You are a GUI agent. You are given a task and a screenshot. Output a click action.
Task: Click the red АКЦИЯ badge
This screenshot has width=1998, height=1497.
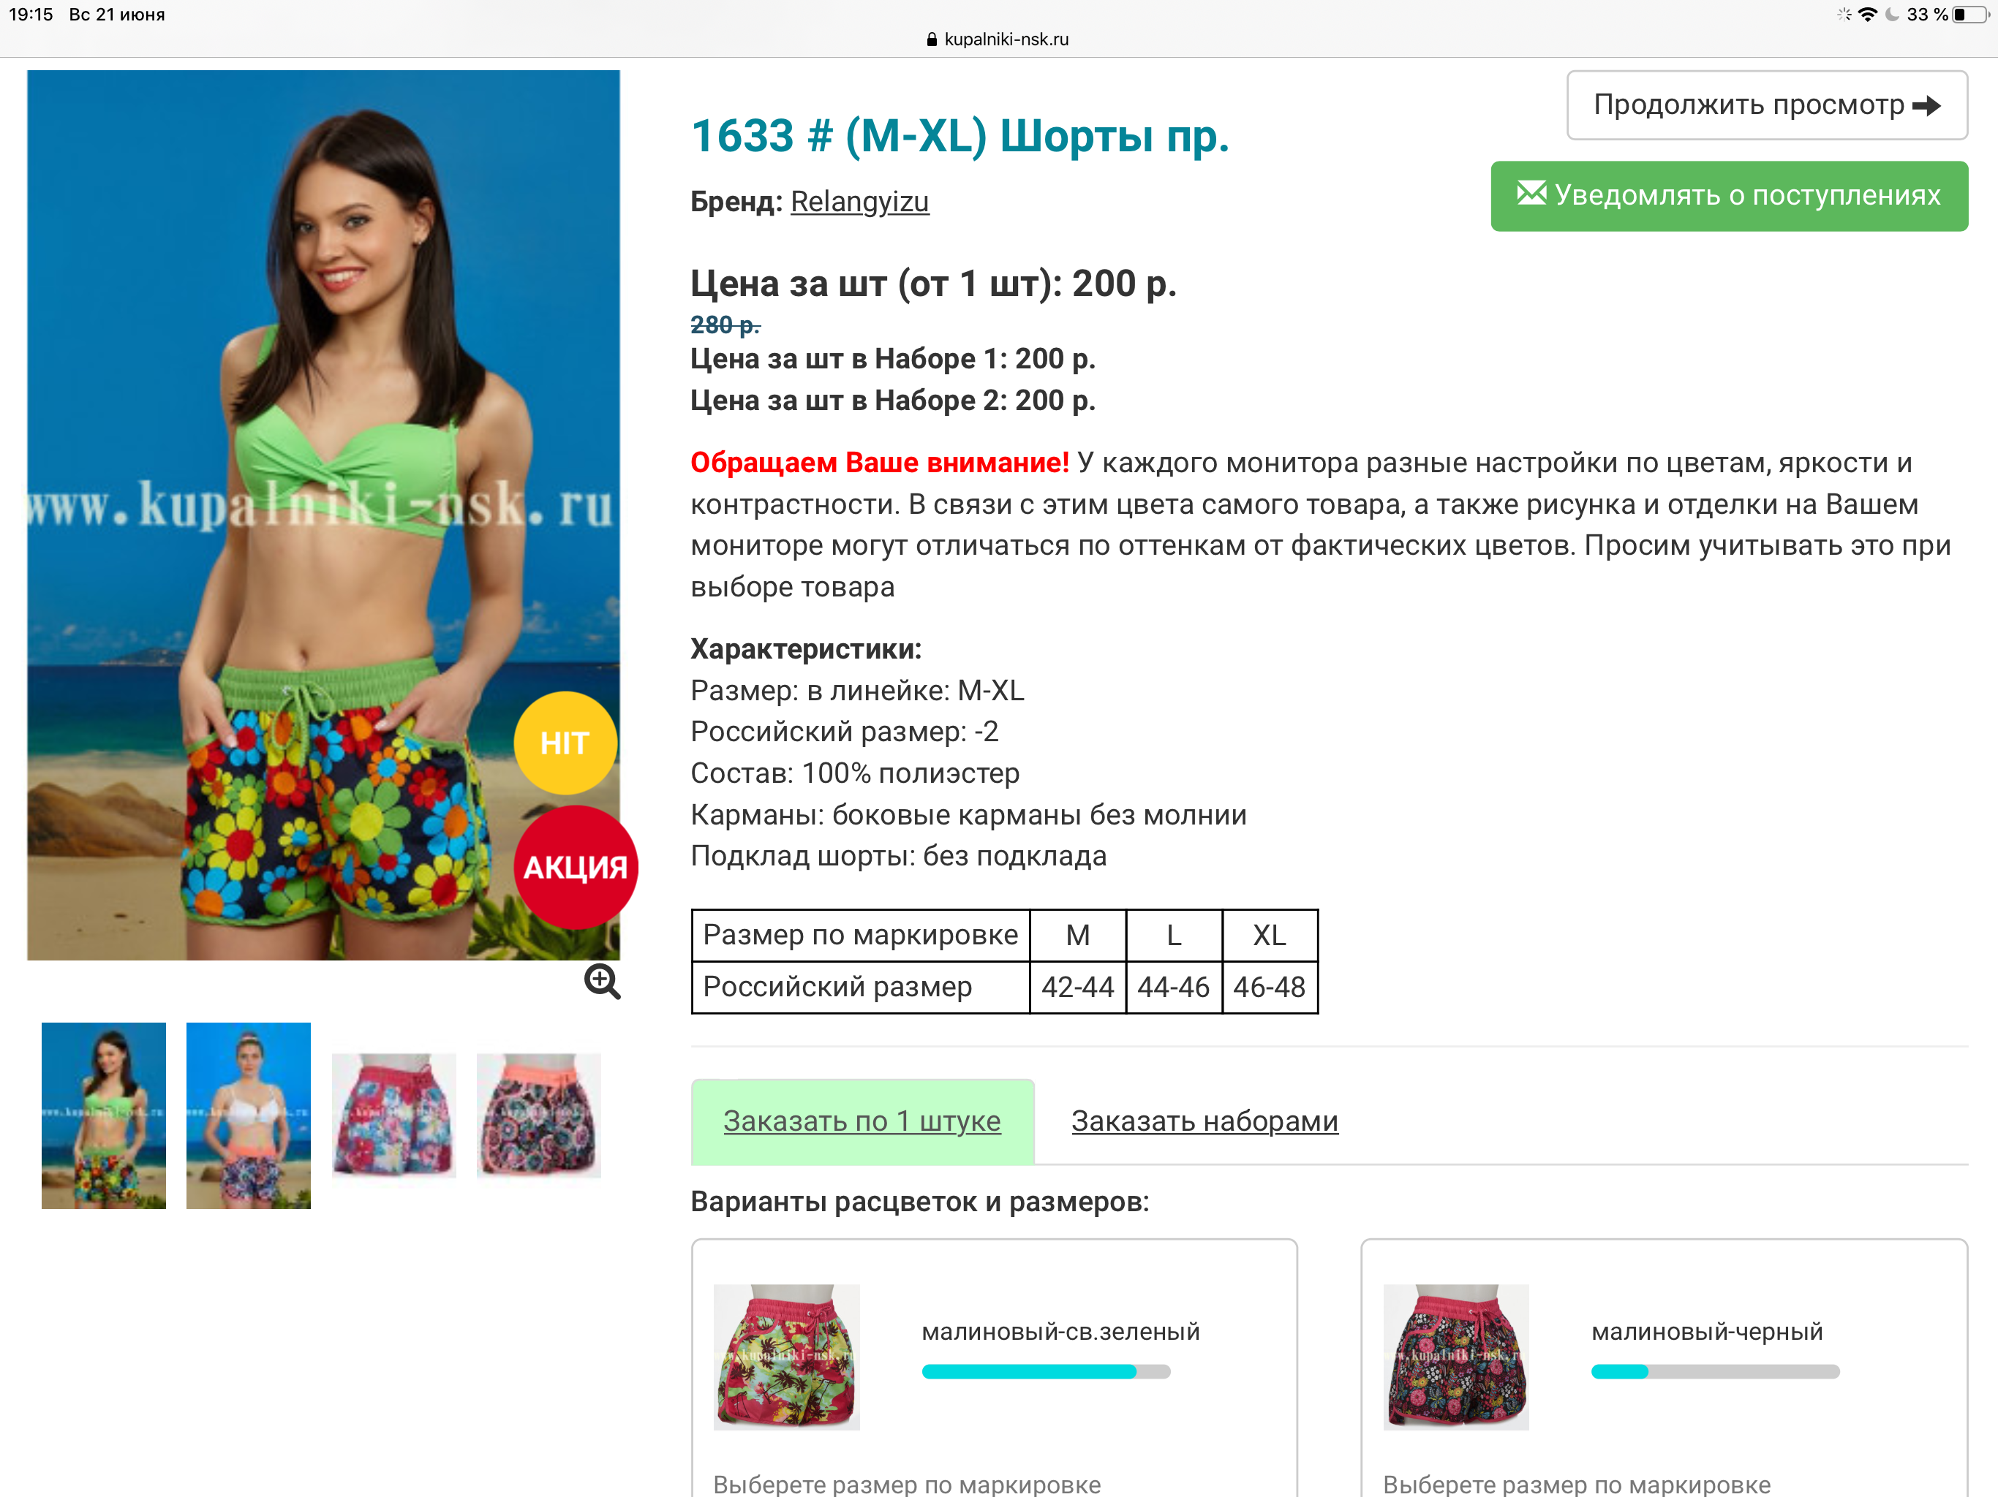[x=576, y=867]
